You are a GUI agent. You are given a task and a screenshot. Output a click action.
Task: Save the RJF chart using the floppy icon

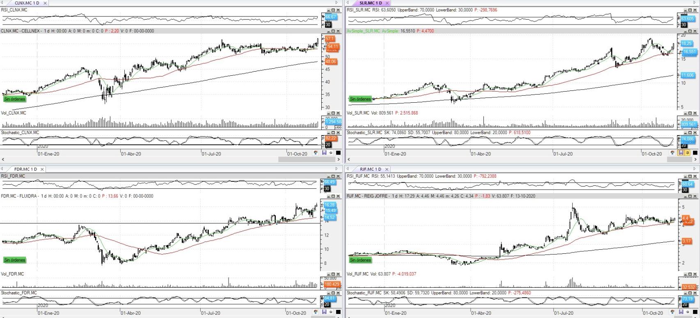(681, 312)
